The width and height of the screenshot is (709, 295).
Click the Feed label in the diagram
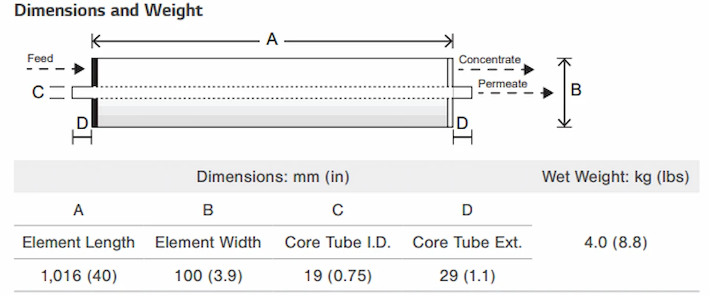40,58
